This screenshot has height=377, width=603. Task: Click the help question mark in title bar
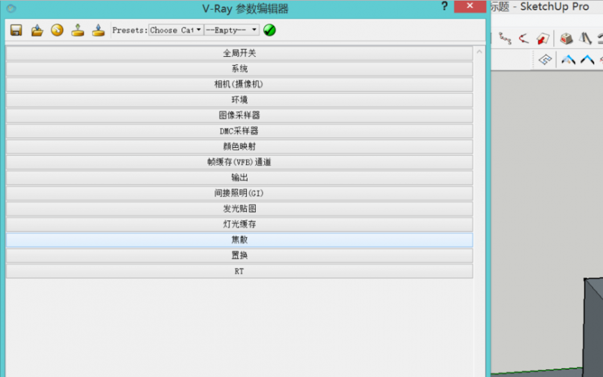tap(444, 6)
